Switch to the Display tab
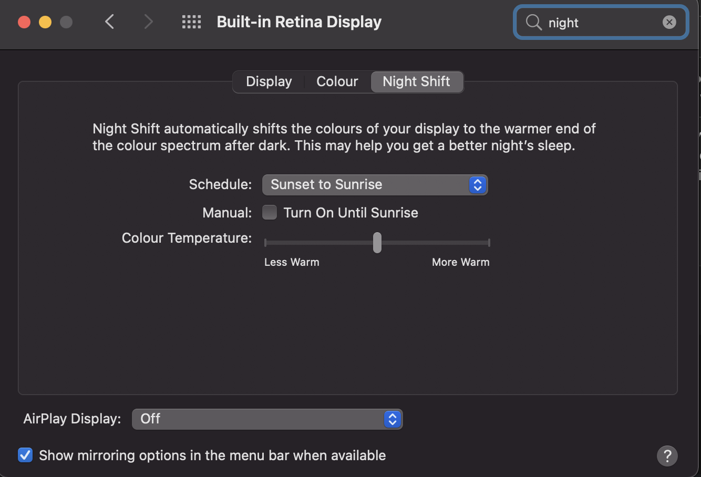The width and height of the screenshot is (701, 477). point(269,81)
